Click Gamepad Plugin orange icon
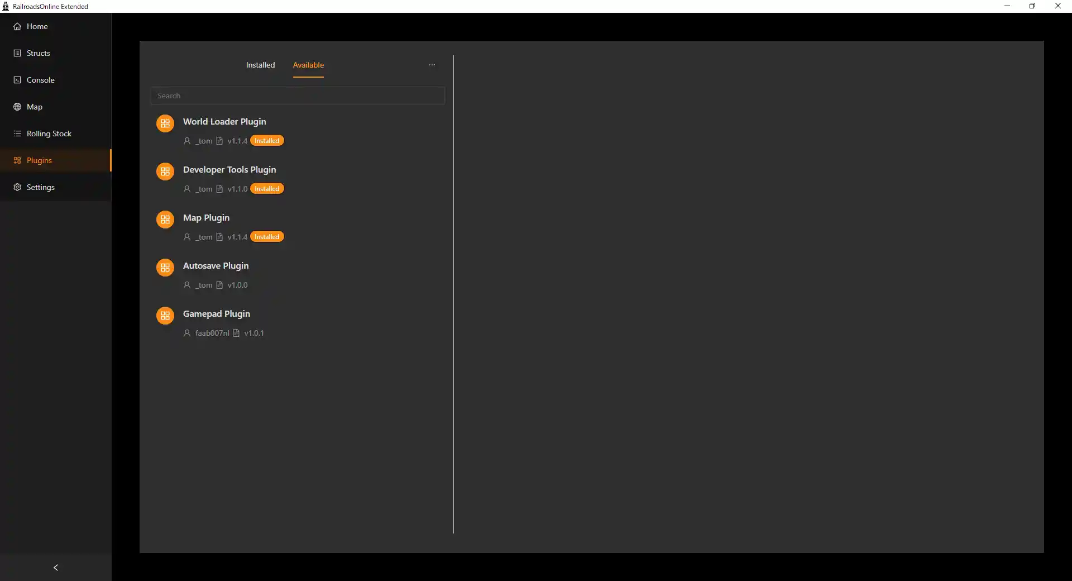 pyautogui.click(x=165, y=316)
